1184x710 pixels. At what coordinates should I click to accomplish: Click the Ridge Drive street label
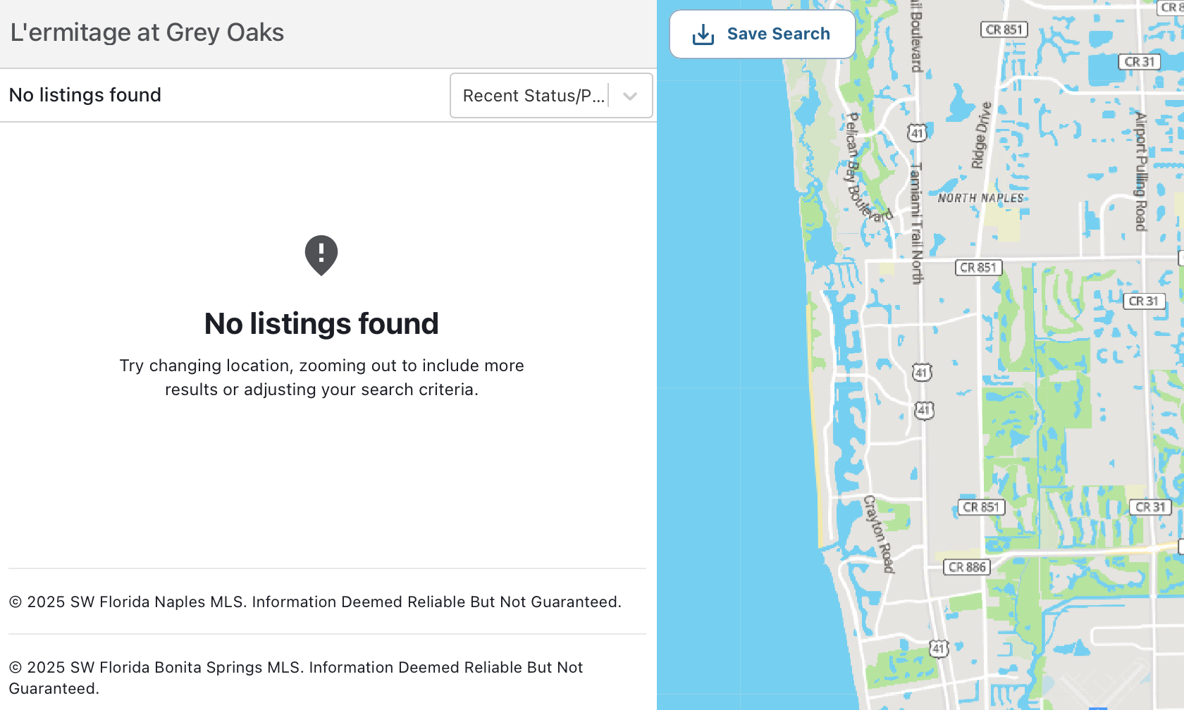[x=981, y=135]
